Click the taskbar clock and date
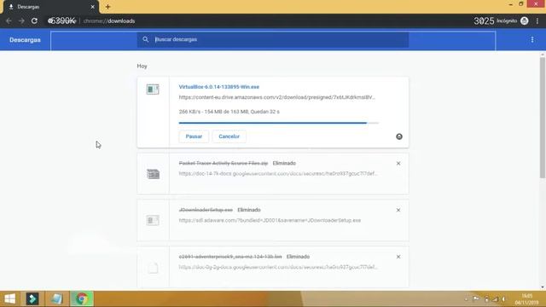 click(527, 299)
